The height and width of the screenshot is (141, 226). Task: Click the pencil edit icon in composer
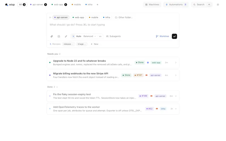[66, 36]
